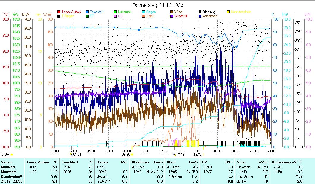This screenshot has height=184, width=315.
Task: Click the black Richtung legend square
Action: [x=200, y=12]
